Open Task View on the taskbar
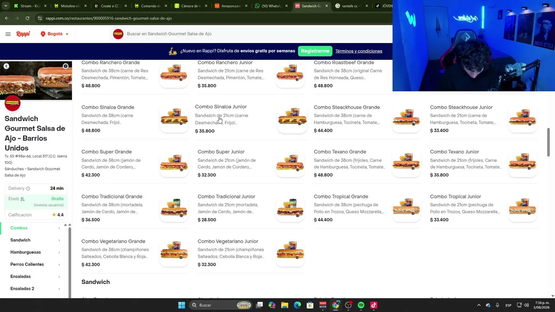This screenshot has height=312, width=555. pyautogui.click(x=259, y=305)
